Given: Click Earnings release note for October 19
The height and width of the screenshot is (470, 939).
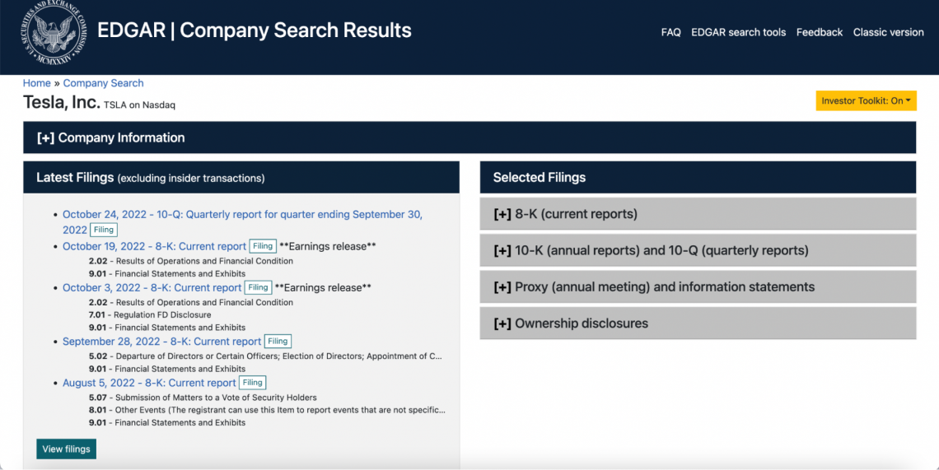Looking at the screenshot, I should click(x=328, y=246).
